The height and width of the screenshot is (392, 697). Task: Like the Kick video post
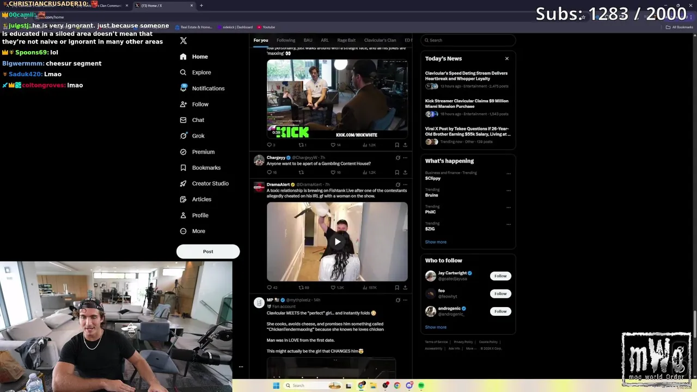tap(333, 145)
